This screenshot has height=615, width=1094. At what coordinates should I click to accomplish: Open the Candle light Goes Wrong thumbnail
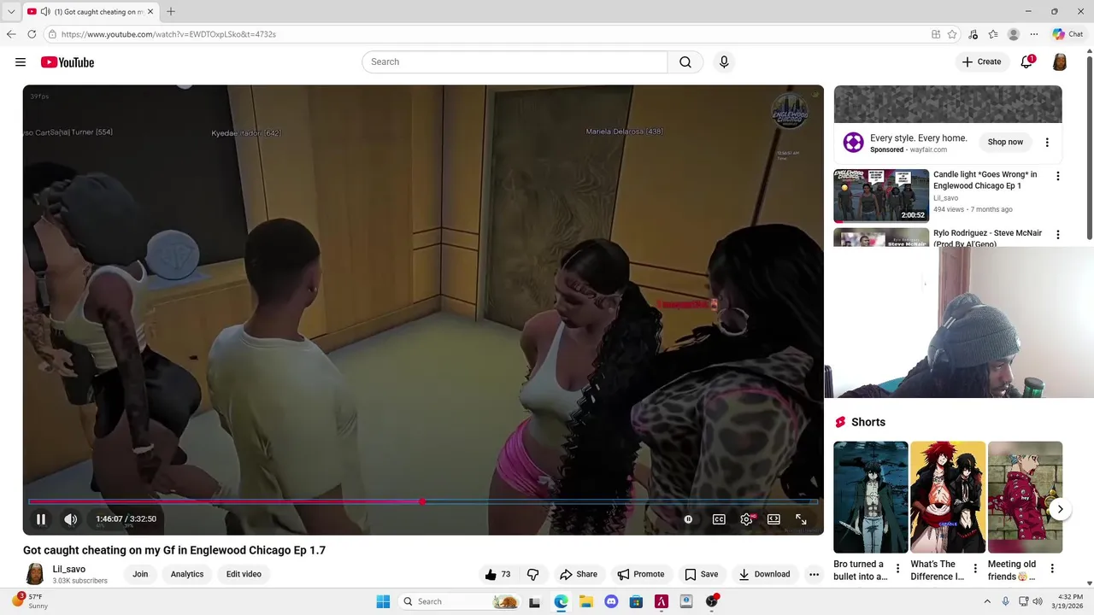[881, 196]
